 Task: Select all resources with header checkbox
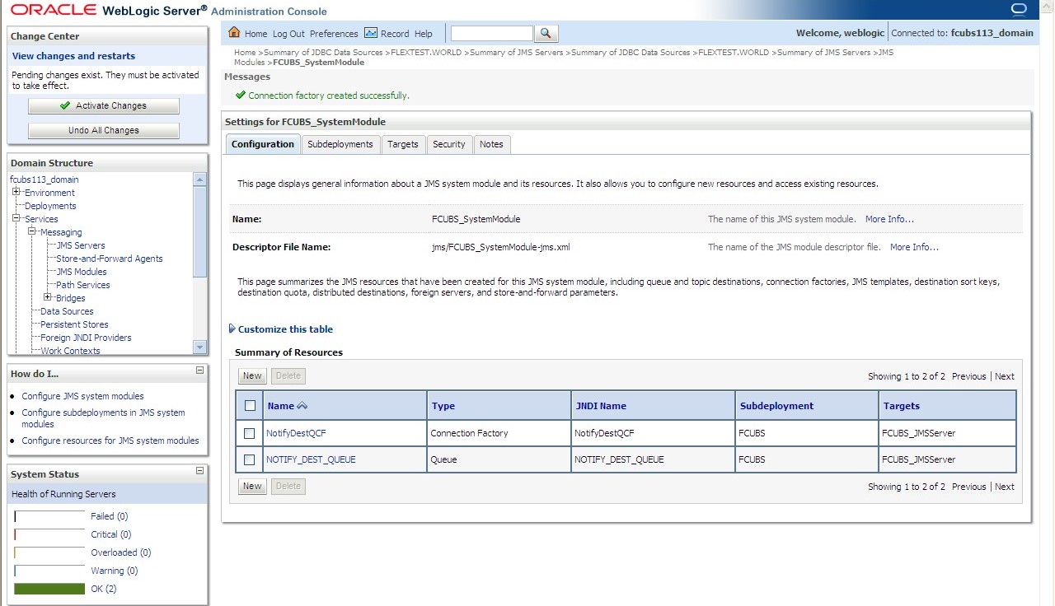click(x=250, y=406)
